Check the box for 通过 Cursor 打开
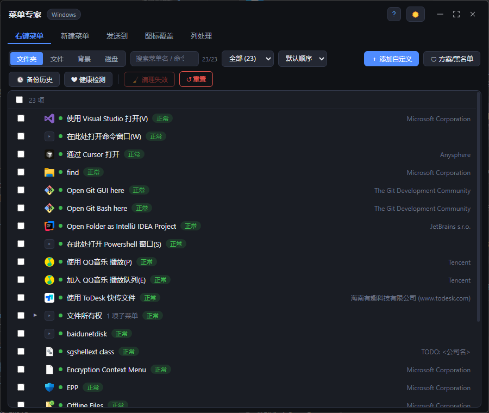Screen dimensions: 489x413 21,154
